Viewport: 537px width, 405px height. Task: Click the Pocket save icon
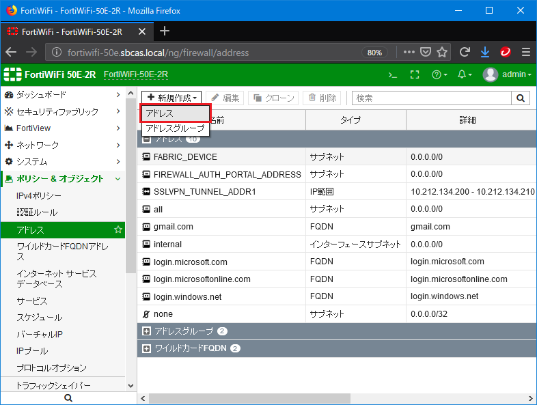tap(426, 52)
